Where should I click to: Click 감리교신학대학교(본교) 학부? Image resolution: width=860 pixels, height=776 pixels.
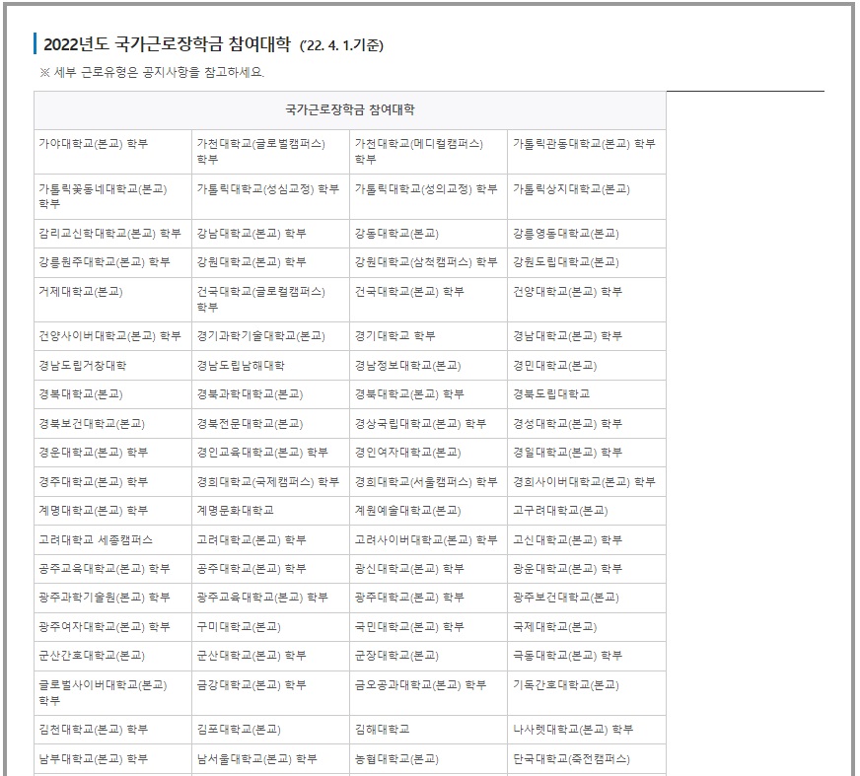tap(109, 234)
